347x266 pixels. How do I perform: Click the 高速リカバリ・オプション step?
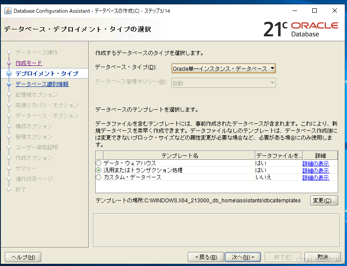47,105
